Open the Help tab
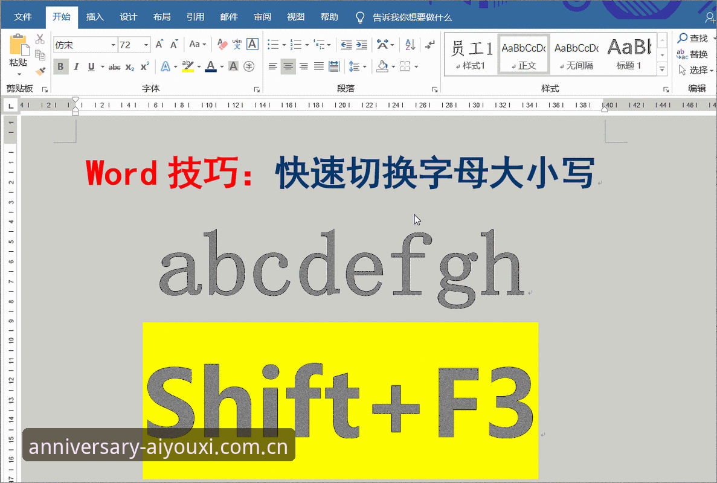This screenshot has height=483, width=717. click(329, 17)
